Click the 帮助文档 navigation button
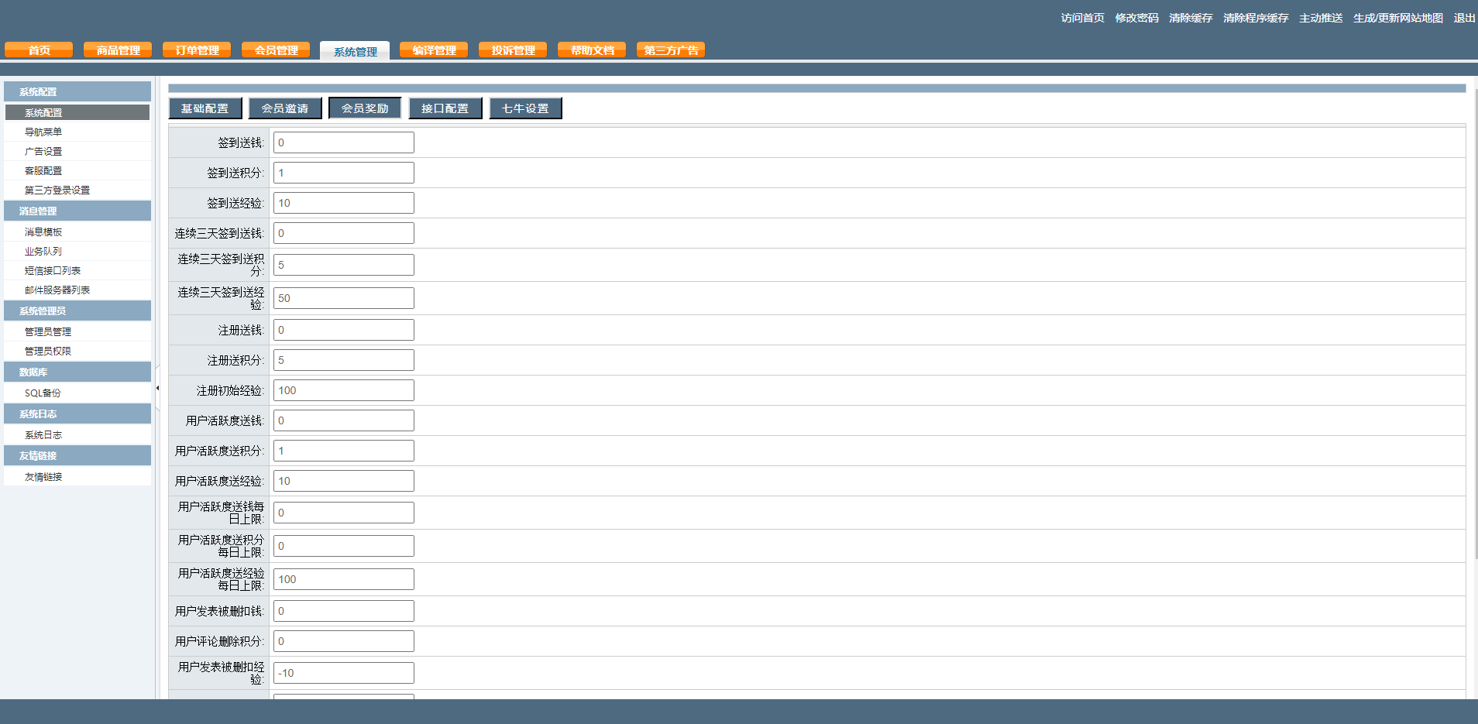Image resolution: width=1478 pixels, height=724 pixels. pyautogui.click(x=592, y=50)
